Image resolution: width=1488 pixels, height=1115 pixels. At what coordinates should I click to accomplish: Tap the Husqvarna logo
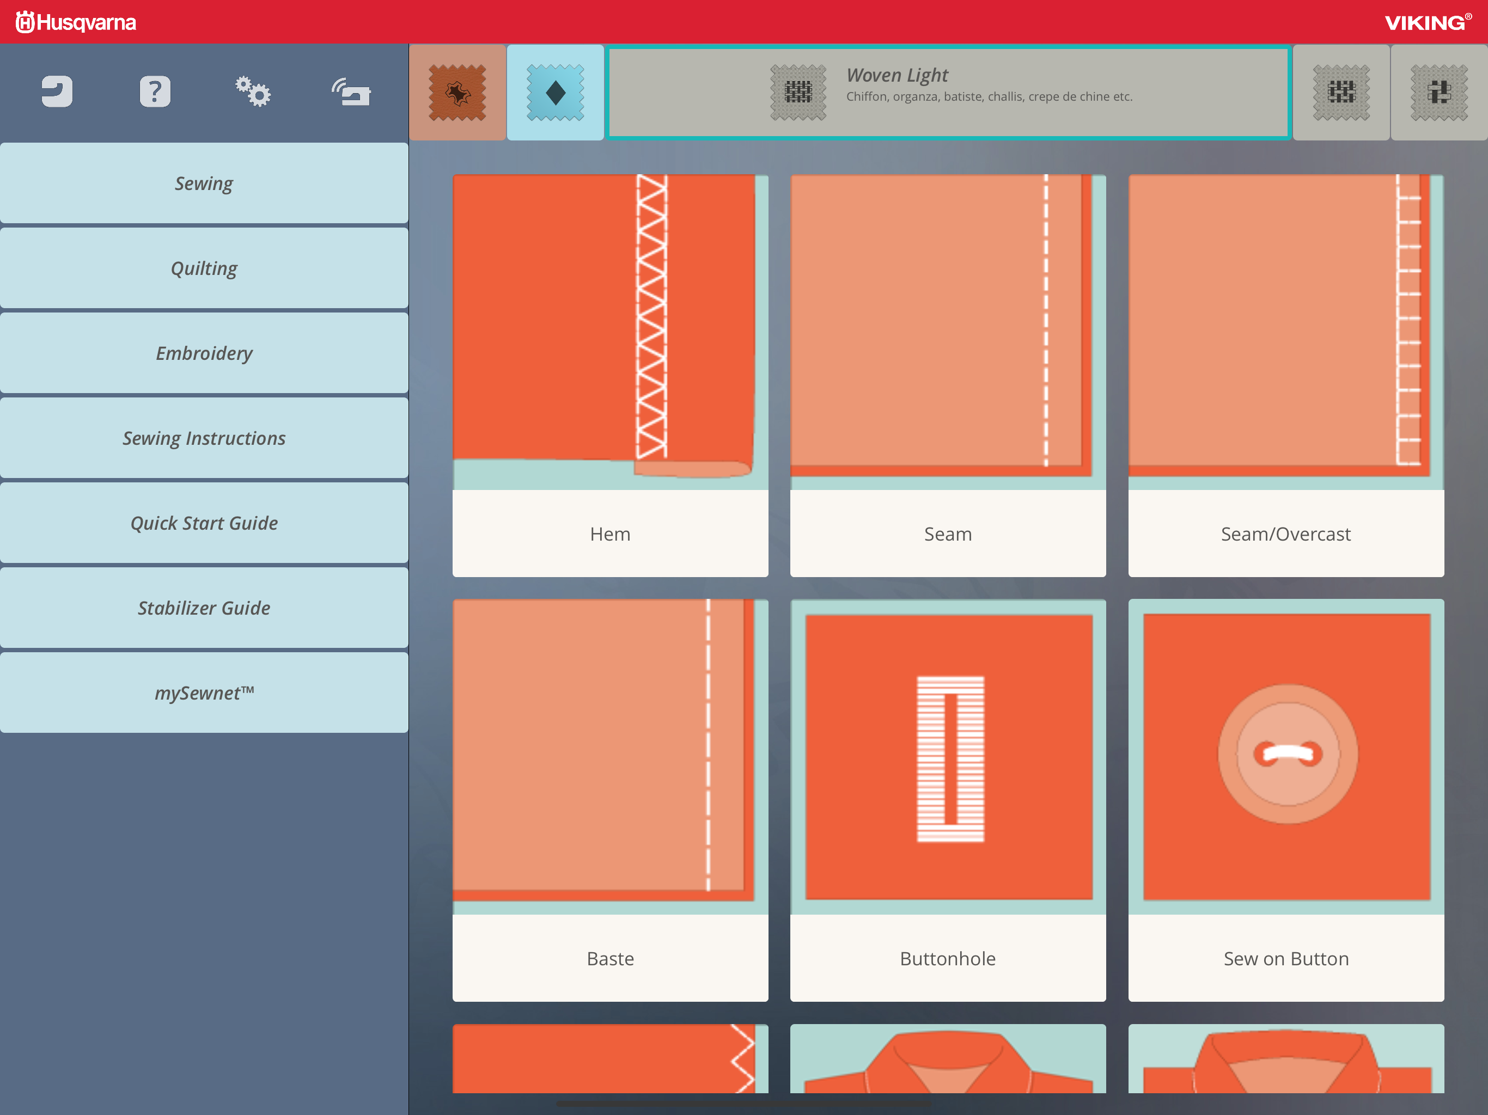[76, 22]
